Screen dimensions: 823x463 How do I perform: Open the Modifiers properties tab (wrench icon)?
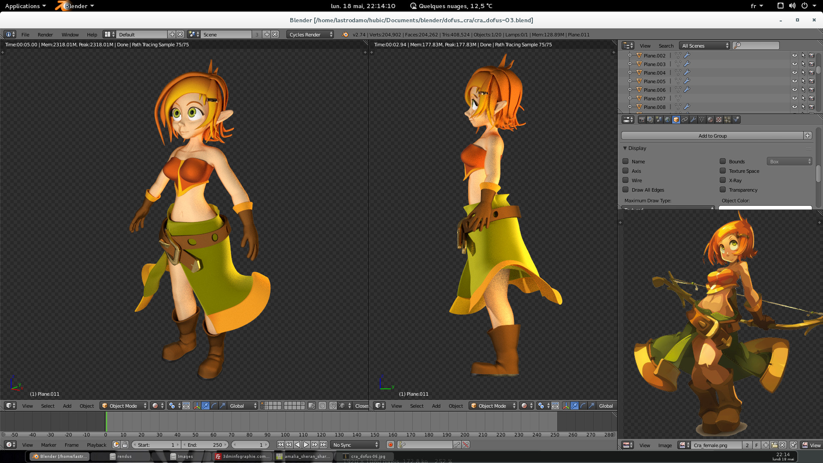693,120
